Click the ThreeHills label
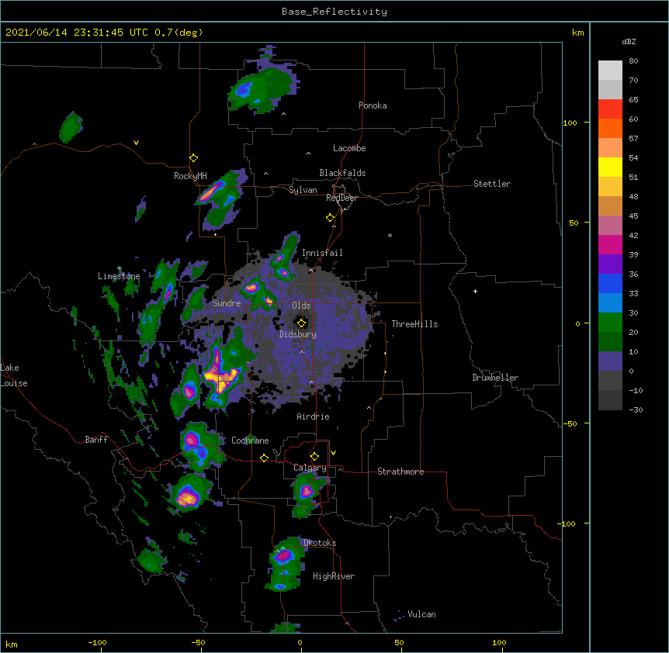The height and width of the screenshot is (653, 669). point(414,324)
